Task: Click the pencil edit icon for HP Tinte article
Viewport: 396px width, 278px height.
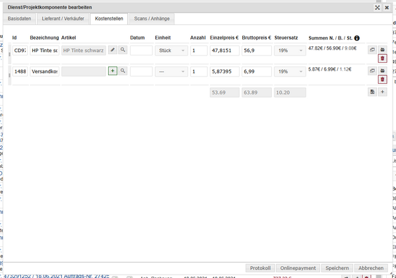Action: (x=112, y=50)
